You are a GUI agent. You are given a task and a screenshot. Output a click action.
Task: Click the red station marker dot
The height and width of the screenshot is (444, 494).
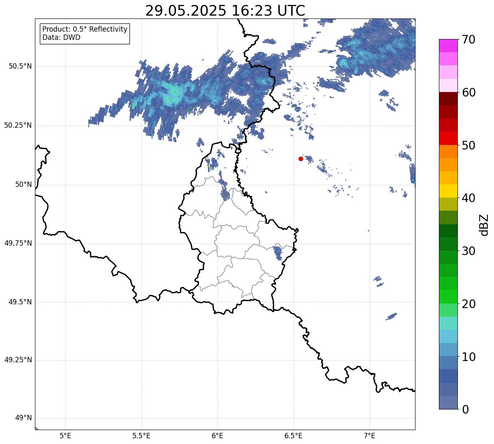(x=301, y=159)
